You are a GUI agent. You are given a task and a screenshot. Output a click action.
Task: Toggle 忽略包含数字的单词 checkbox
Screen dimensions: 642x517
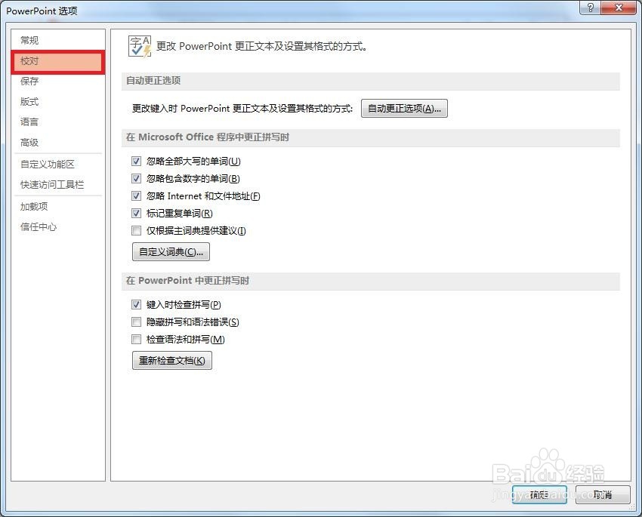pyautogui.click(x=137, y=178)
